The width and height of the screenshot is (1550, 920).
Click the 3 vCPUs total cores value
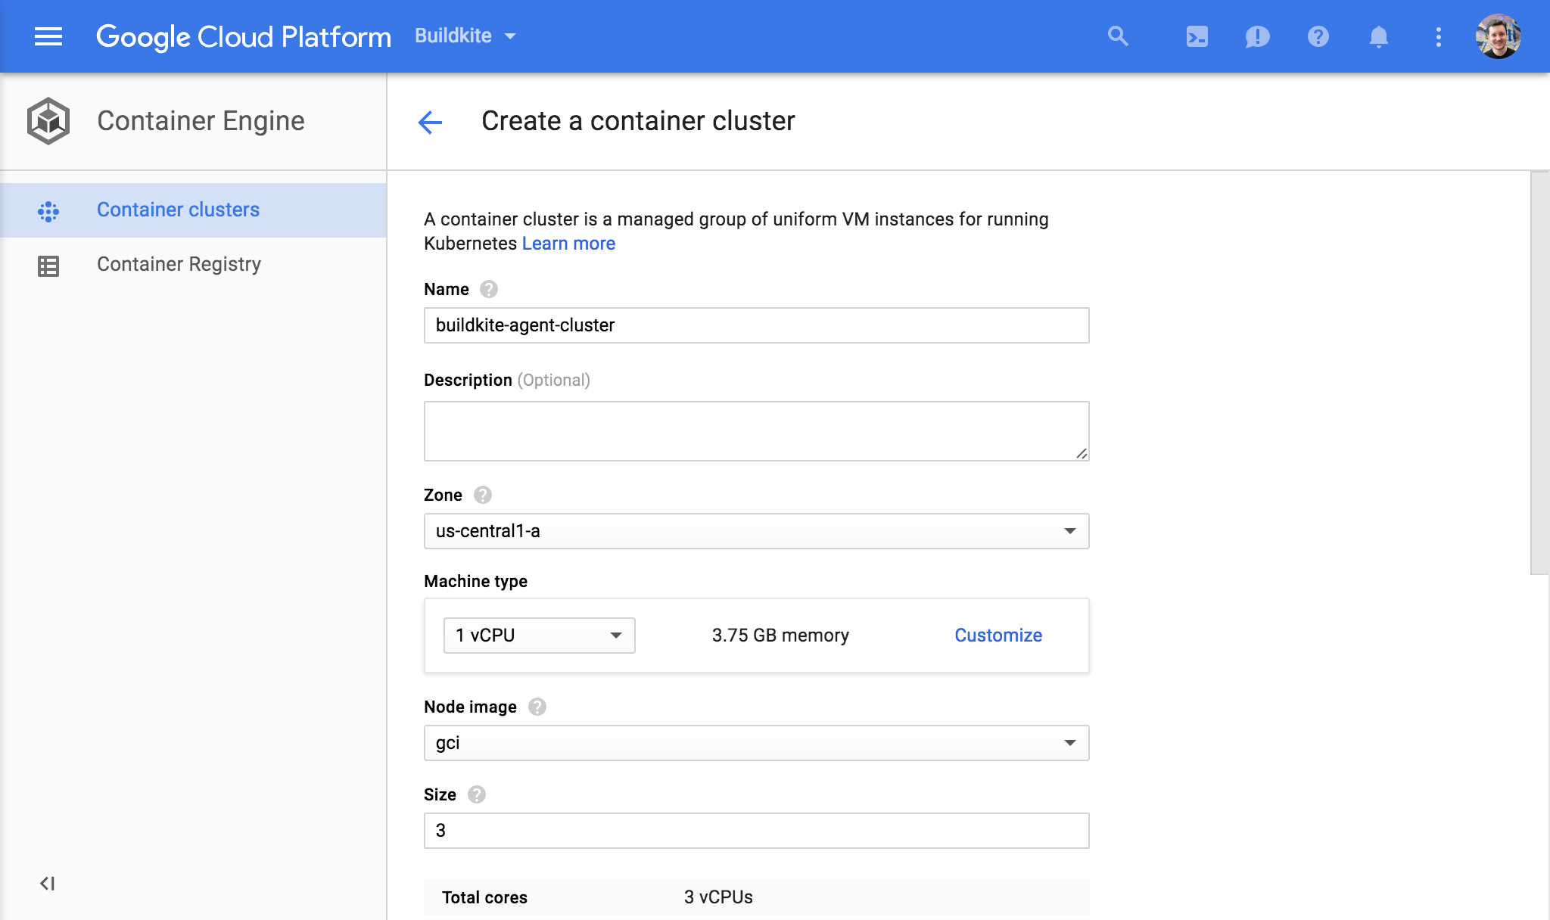point(718,897)
